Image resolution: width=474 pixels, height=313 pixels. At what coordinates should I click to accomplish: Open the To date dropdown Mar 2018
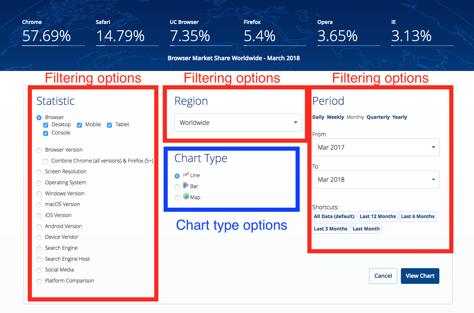coord(376,179)
